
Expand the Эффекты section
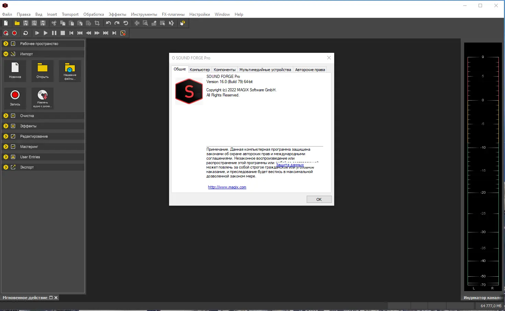[x=5, y=126]
